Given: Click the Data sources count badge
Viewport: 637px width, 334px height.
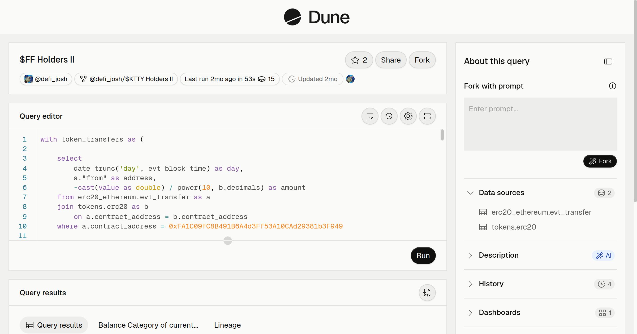Looking at the screenshot, I should pyautogui.click(x=604, y=193).
